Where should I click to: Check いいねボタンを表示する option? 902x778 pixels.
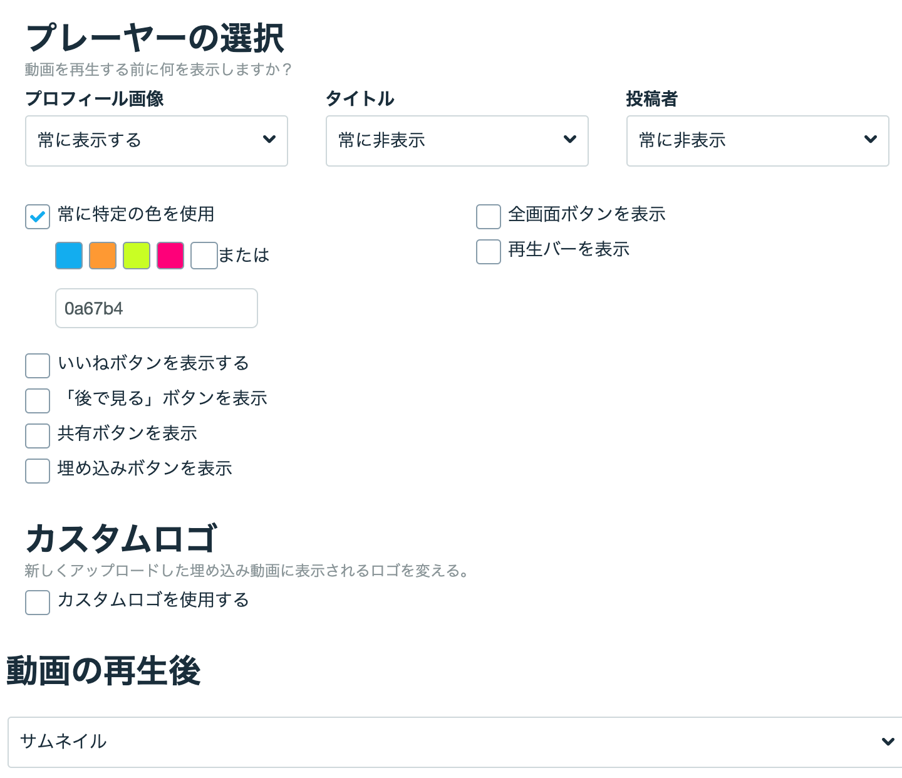point(38,366)
